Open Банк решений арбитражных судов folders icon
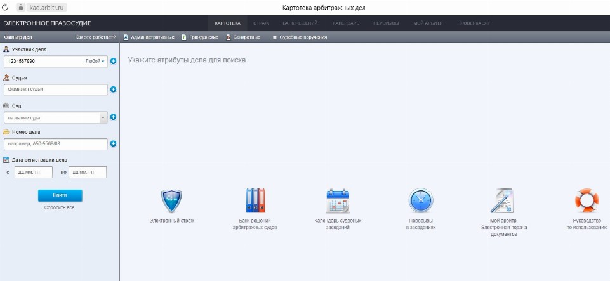The image size is (610, 281). (255, 201)
